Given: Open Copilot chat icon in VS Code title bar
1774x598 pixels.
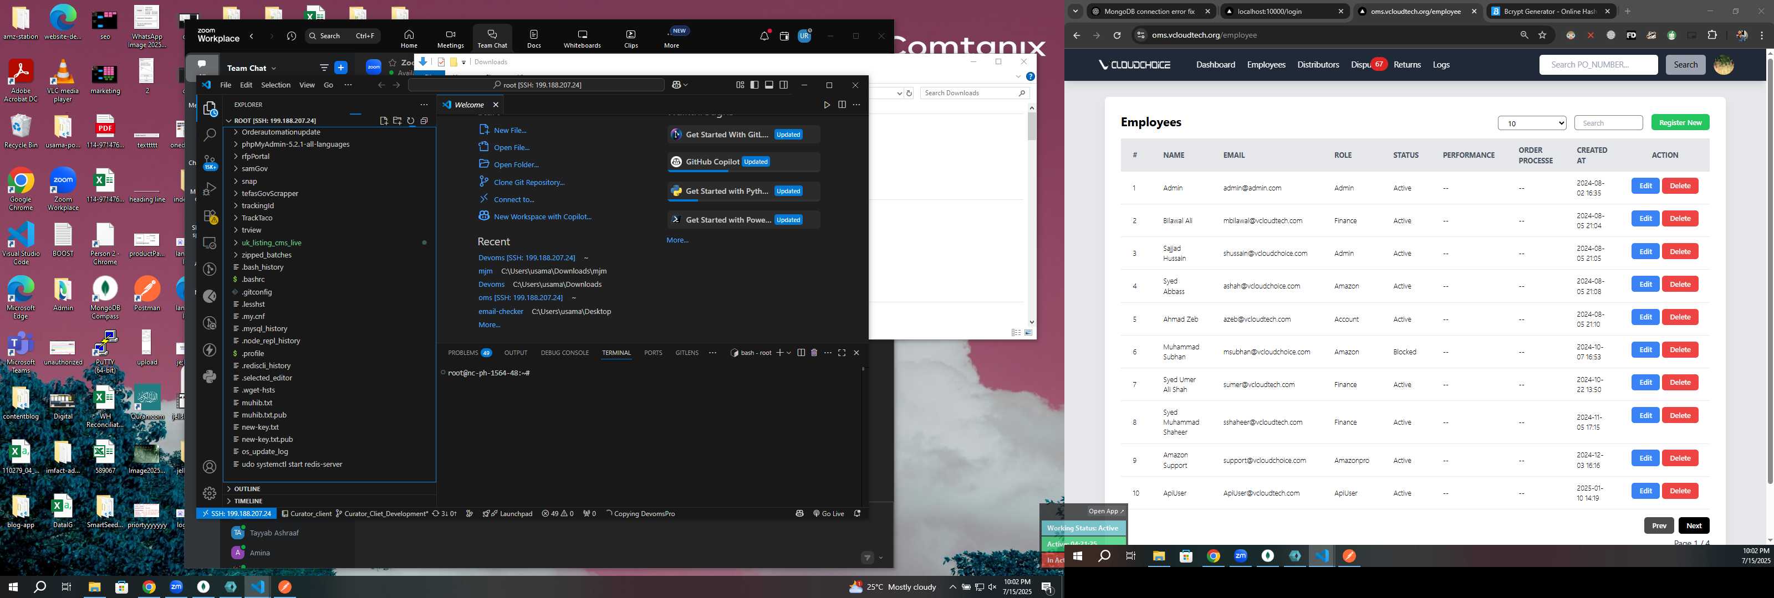Looking at the screenshot, I should pos(676,85).
